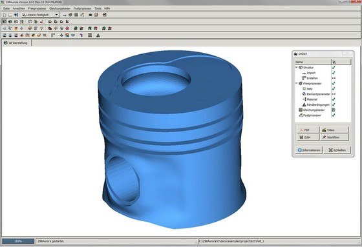The image size is (362, 247).
Task: Select the 3D-Darstellung tab
Action: pos(16,43)
